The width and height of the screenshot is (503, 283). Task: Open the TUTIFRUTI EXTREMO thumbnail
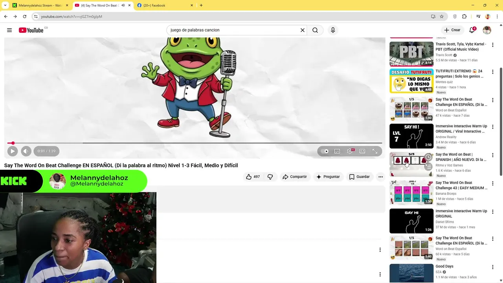tap(411, 81)
